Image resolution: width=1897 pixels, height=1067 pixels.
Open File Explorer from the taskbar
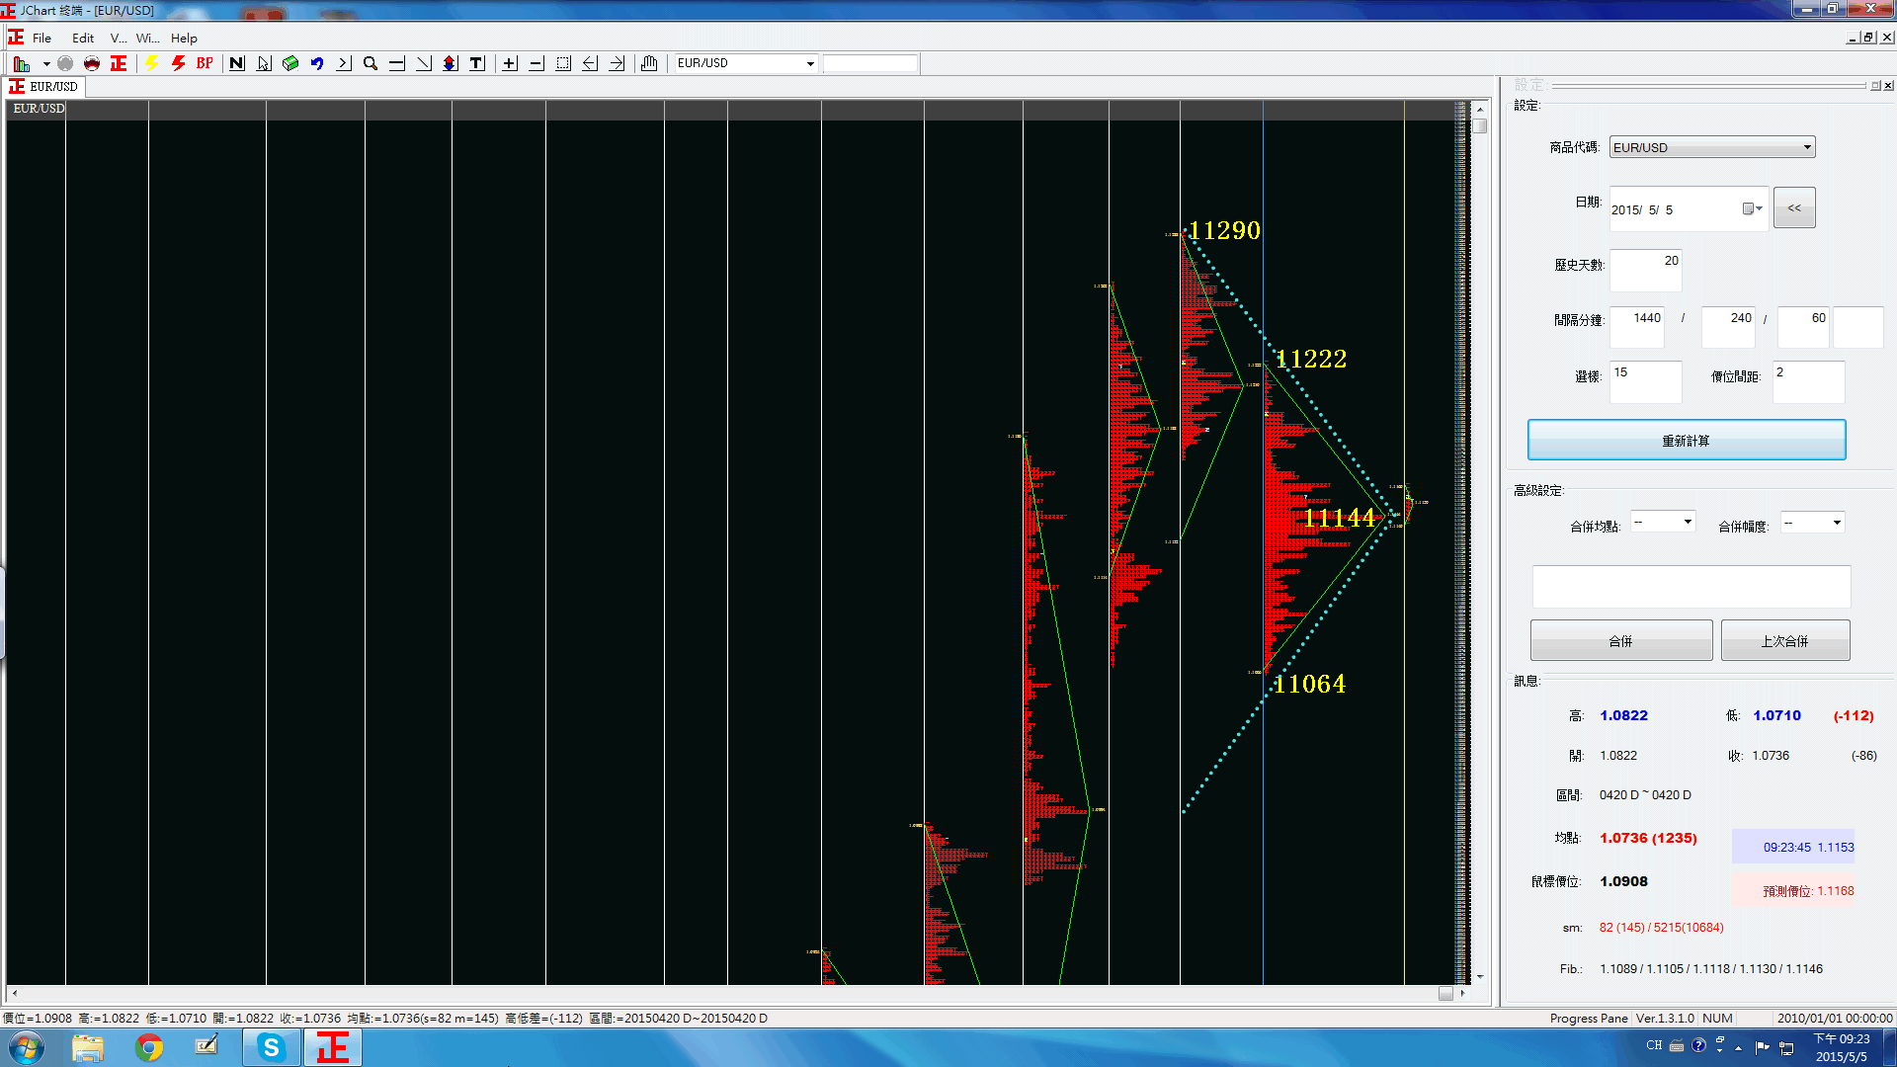click(x=87, y=1047)
